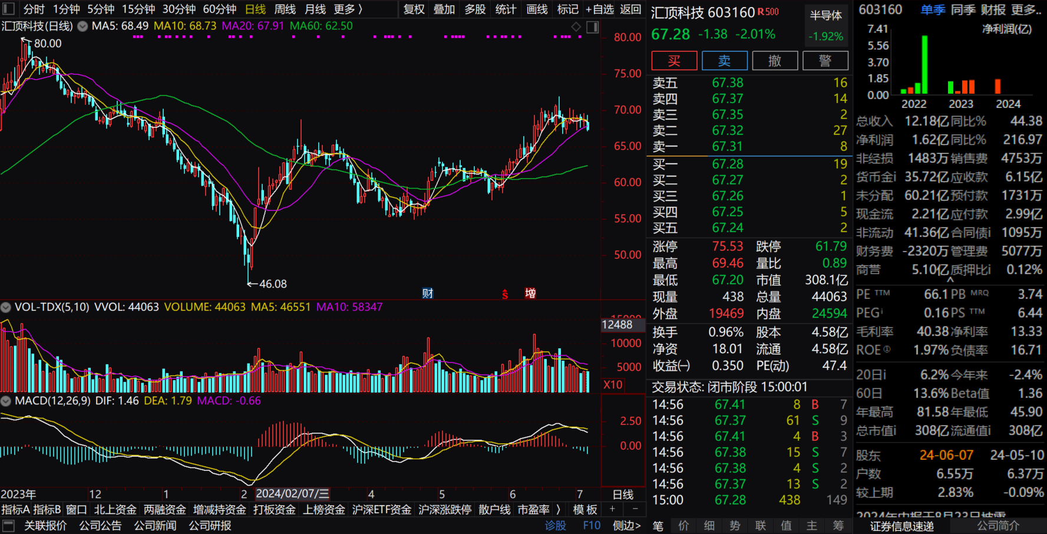Image resolution: width=1047 pixels, height=534 pixels.
Task: Open 统计 statistics tool
Action: [x=506, y=9]
